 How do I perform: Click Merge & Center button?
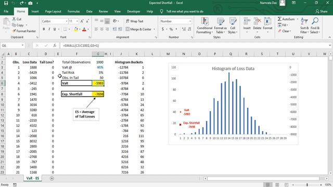[138, 29]
